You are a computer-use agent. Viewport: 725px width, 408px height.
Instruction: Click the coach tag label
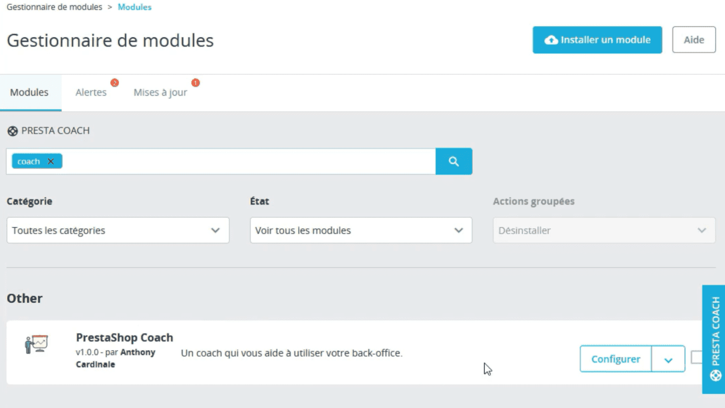click(28, 161)
